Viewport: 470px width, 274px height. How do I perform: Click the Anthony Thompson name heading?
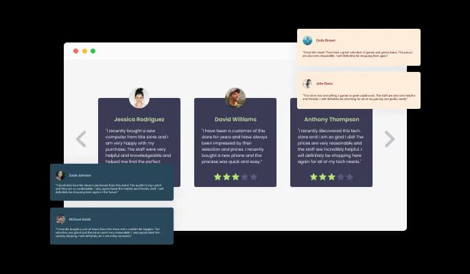tap(331, 119)
